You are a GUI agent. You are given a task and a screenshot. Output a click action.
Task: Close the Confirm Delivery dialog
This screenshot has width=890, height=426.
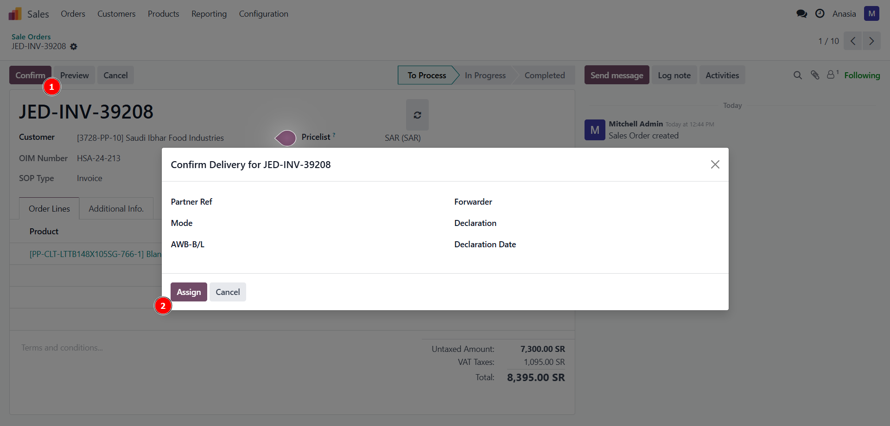(x=715, y=164)
